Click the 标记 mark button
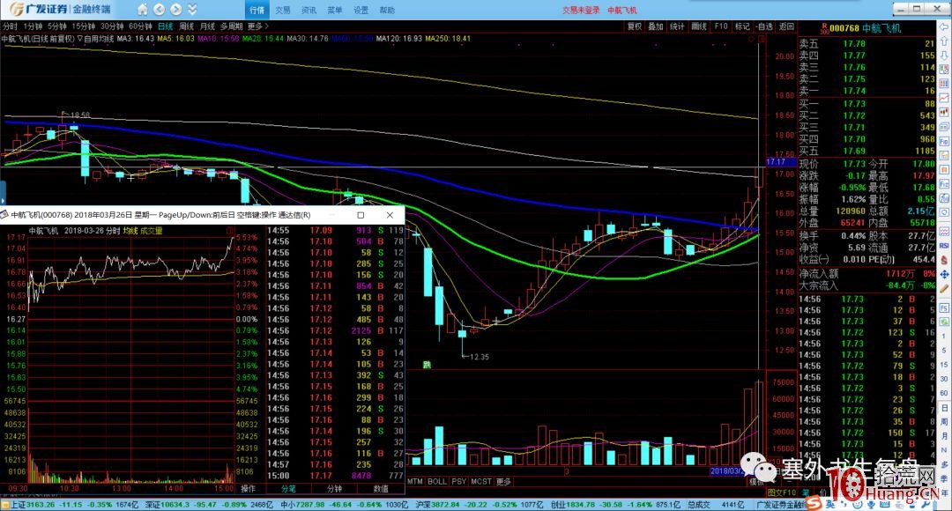 [742, 26]
